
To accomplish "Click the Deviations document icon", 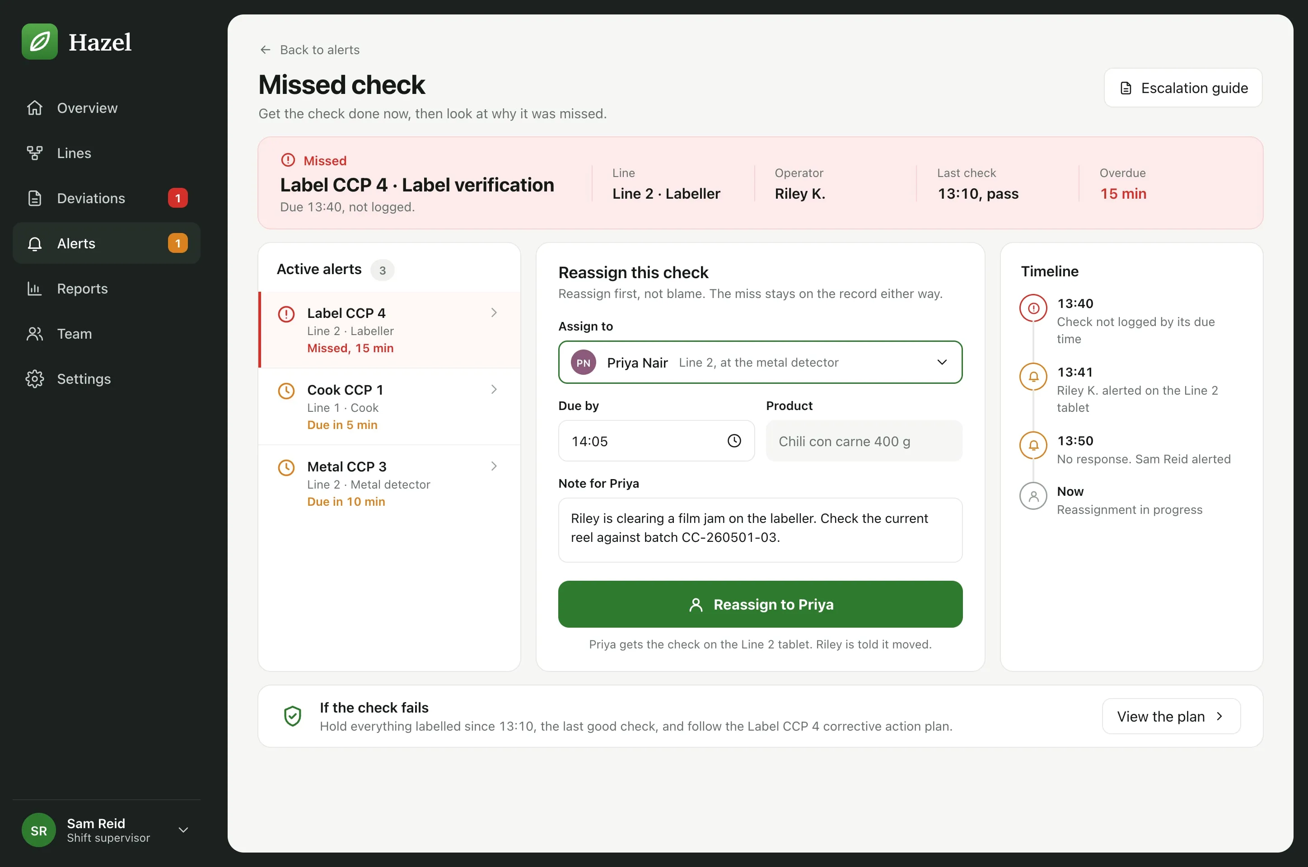I will (34, 198).
